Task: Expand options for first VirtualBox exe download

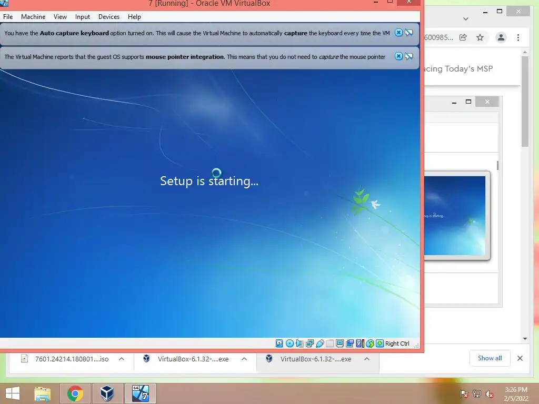Action: (x=244, y=359)
